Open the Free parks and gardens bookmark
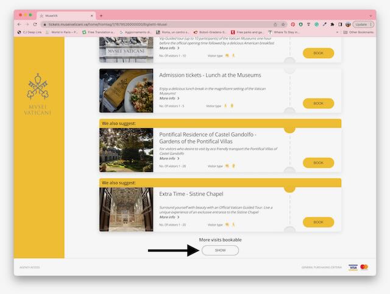 click(x=247, y=32)
